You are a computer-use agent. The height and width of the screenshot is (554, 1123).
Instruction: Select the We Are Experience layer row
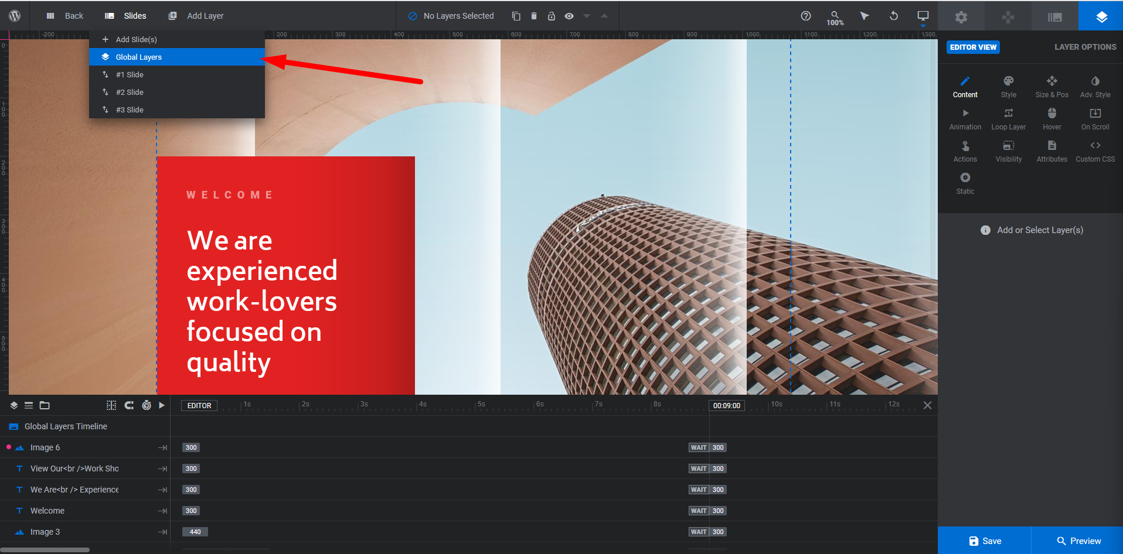tap(85, 490)
